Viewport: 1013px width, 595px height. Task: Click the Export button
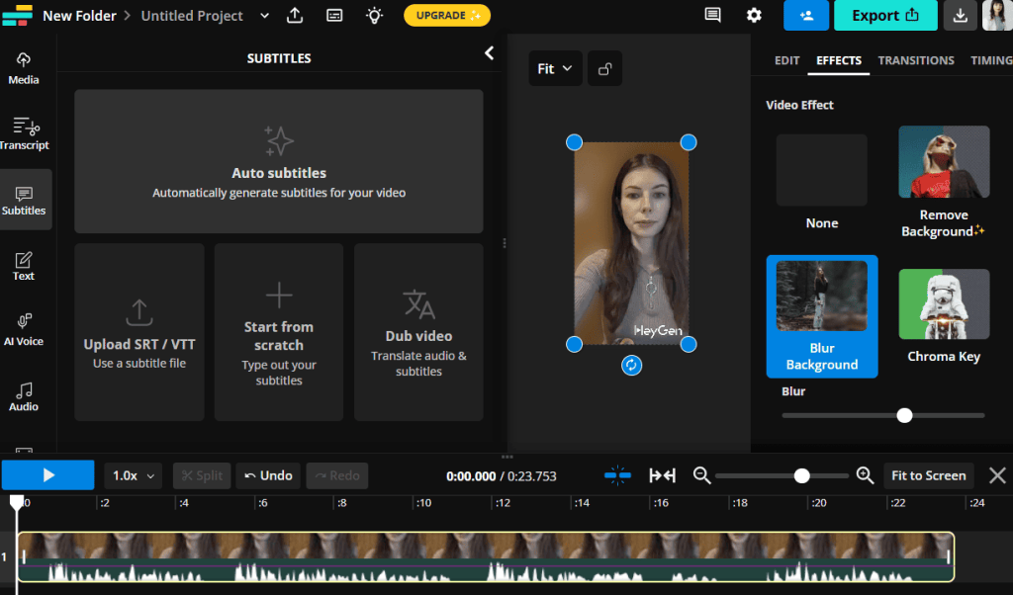click(x=885, y=17)
